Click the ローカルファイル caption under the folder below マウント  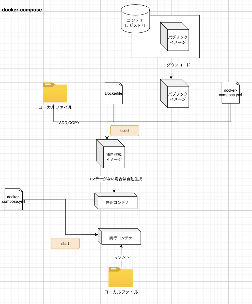tap(121, 292)
